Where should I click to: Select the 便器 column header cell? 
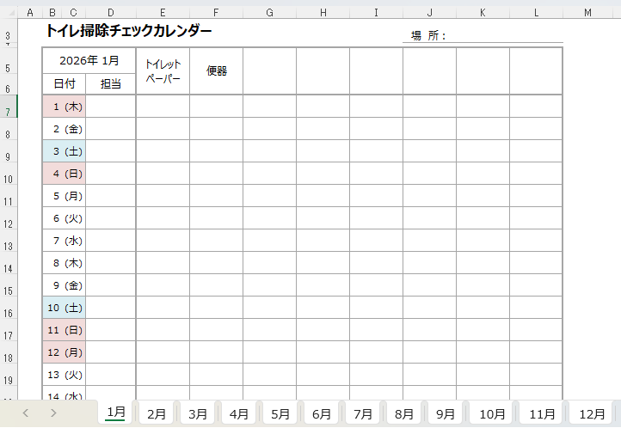pyautogui.click(x=217, y=71)
